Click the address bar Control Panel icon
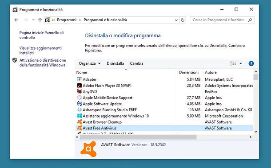 coord(48,20)
